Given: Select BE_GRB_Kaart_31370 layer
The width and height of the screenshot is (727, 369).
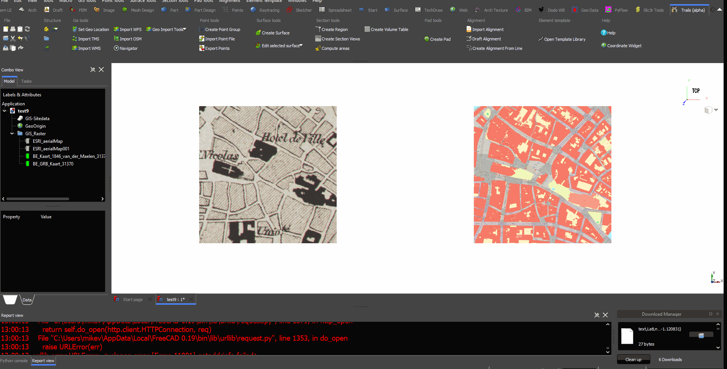Looking at the screenshot, I should [53, 164].
